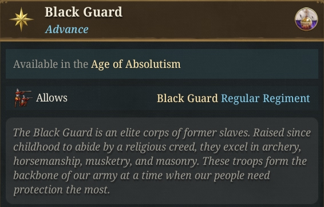Viewport: 324px width, 207px height.
Task: Click the 'elite corps of former slaves' sentence
Action: pyautogui.click(x=132, y=132)
